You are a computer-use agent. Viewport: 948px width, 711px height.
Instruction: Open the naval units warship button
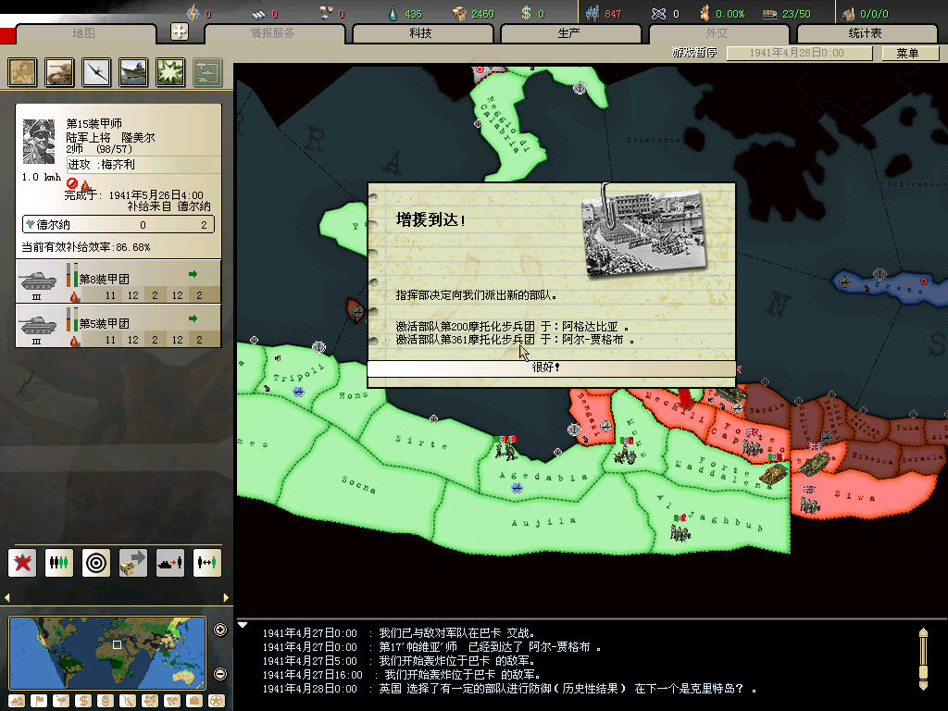pyautogui.click(x=133, y=72)
